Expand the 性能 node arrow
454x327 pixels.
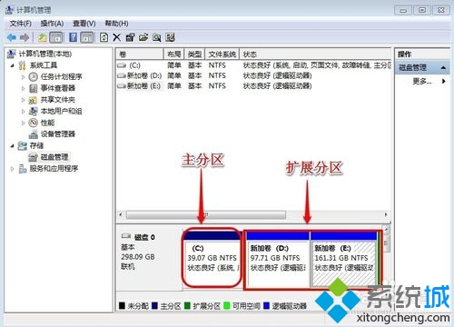point(23,123)
